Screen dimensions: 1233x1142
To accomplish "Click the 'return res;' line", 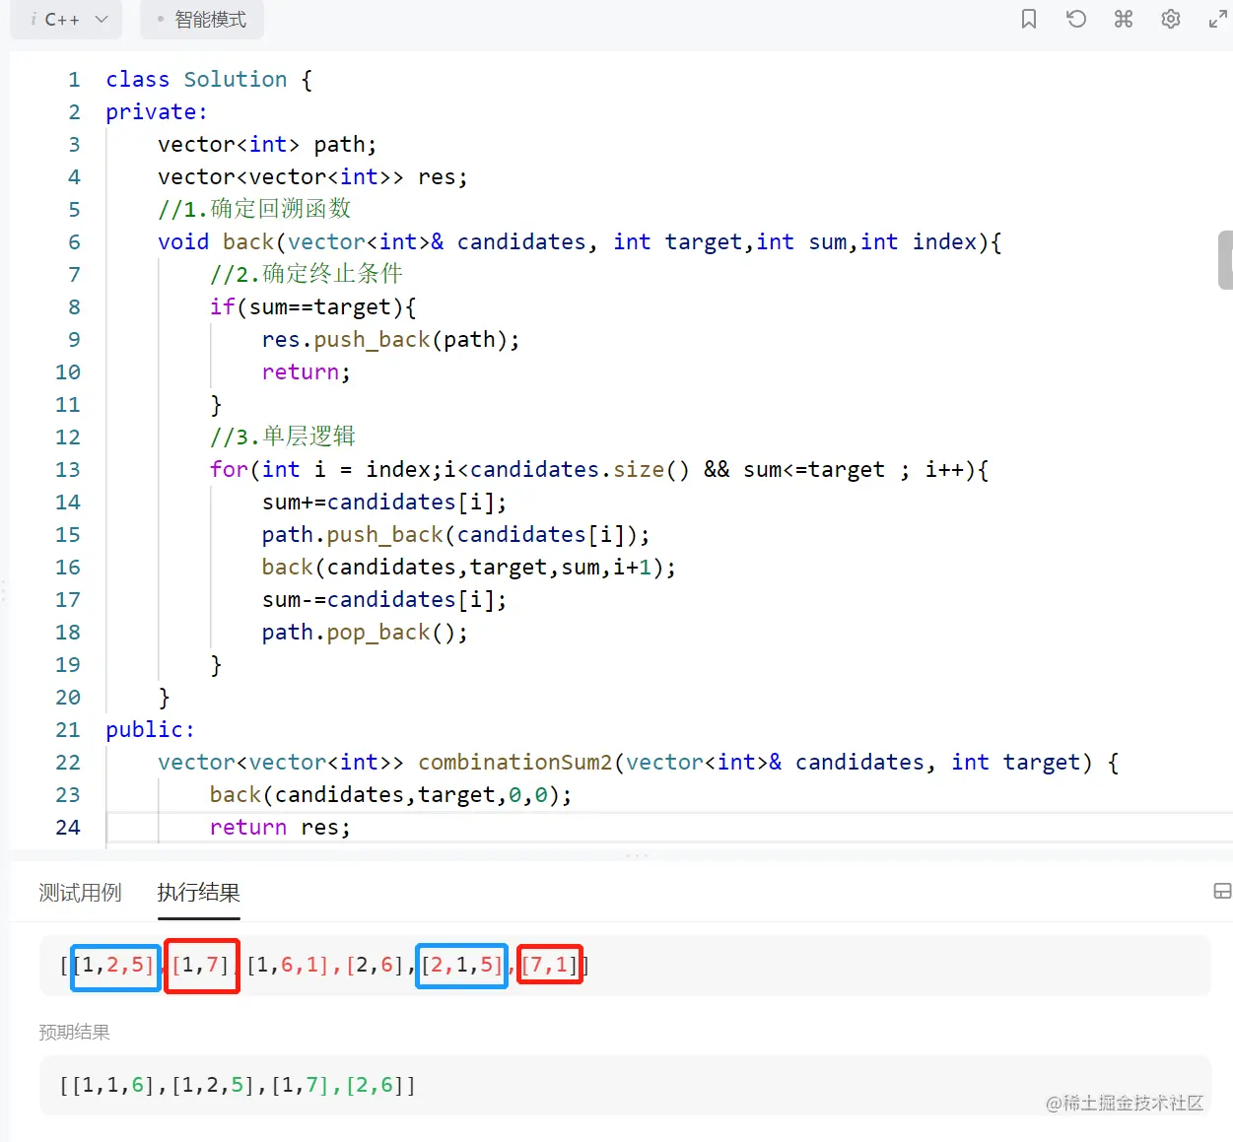I will (280, 828).
